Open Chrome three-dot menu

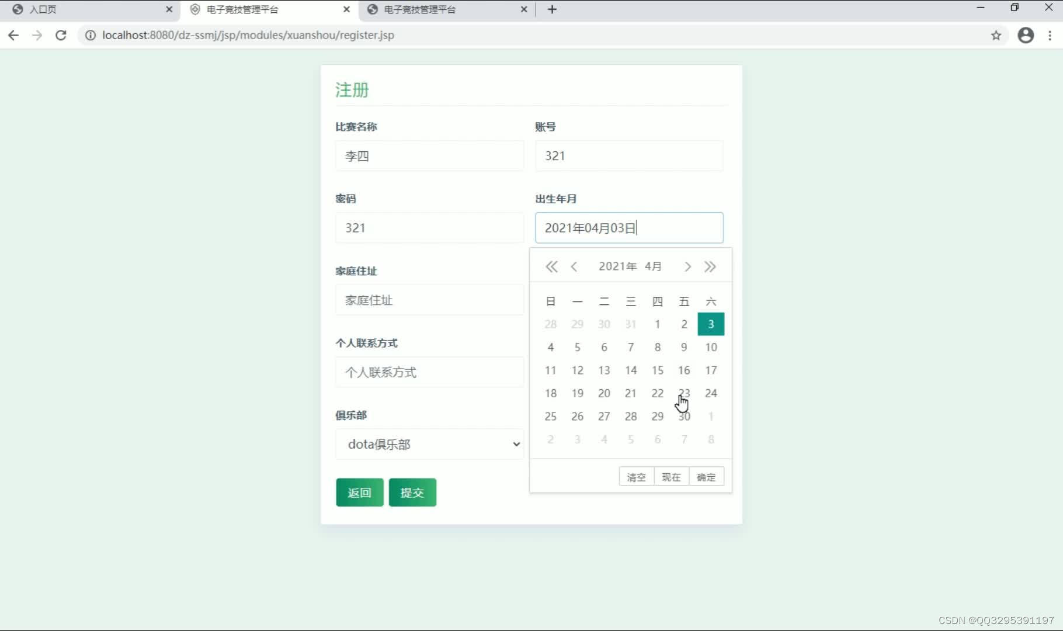point(1050,35)
